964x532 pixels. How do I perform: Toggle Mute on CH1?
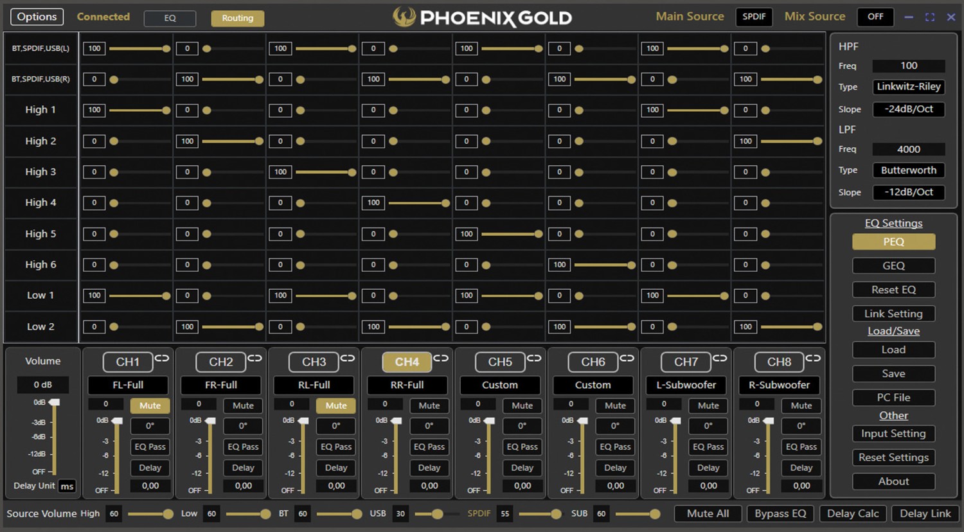[x=150, y=405]
